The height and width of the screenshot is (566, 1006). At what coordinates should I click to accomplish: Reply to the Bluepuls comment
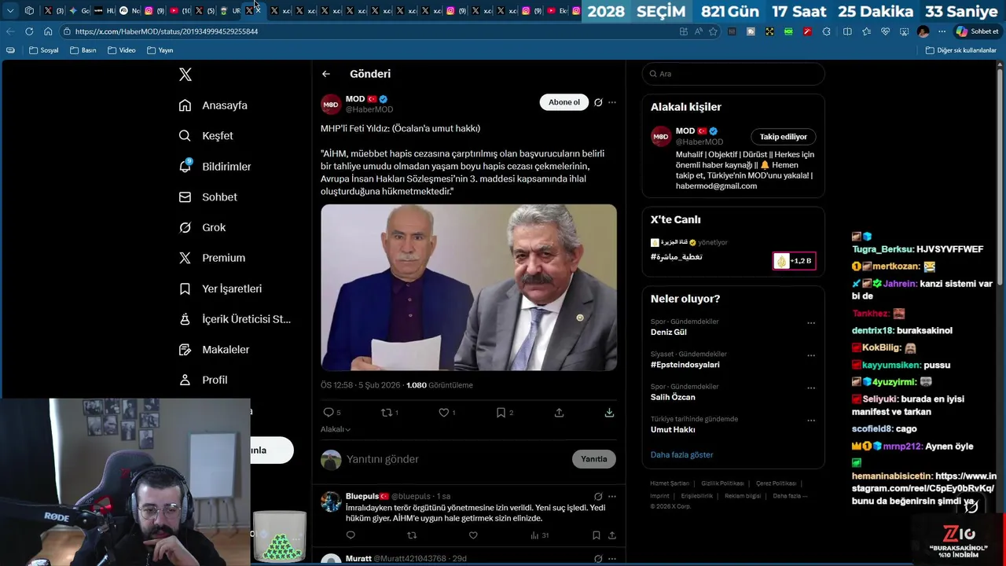[x=351, y=535]
